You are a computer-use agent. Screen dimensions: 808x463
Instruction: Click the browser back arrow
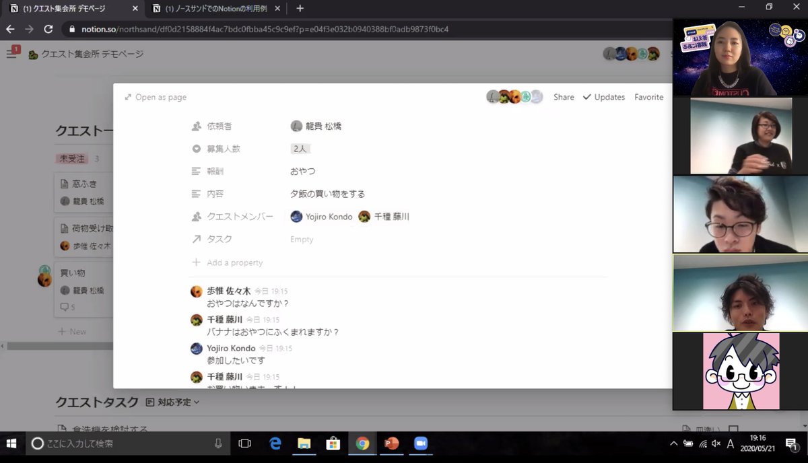[x=10, y=30]
